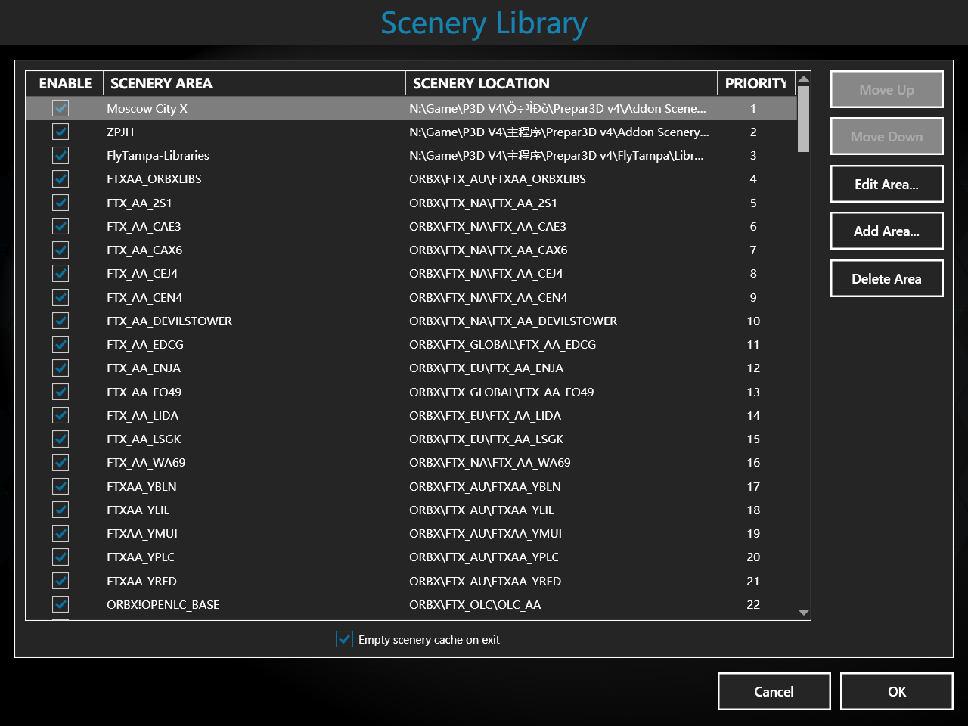Click Cancel to discard changes
This screenshot has width=968, height=726.
click(774, 691)
